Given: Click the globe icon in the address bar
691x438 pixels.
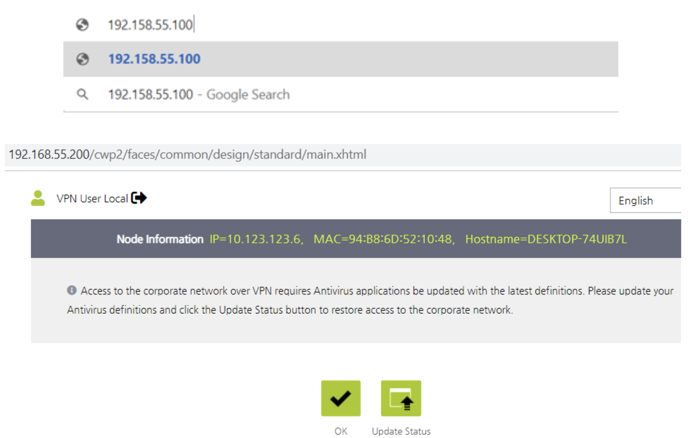Looking at the screenshot, I should 82,25.
